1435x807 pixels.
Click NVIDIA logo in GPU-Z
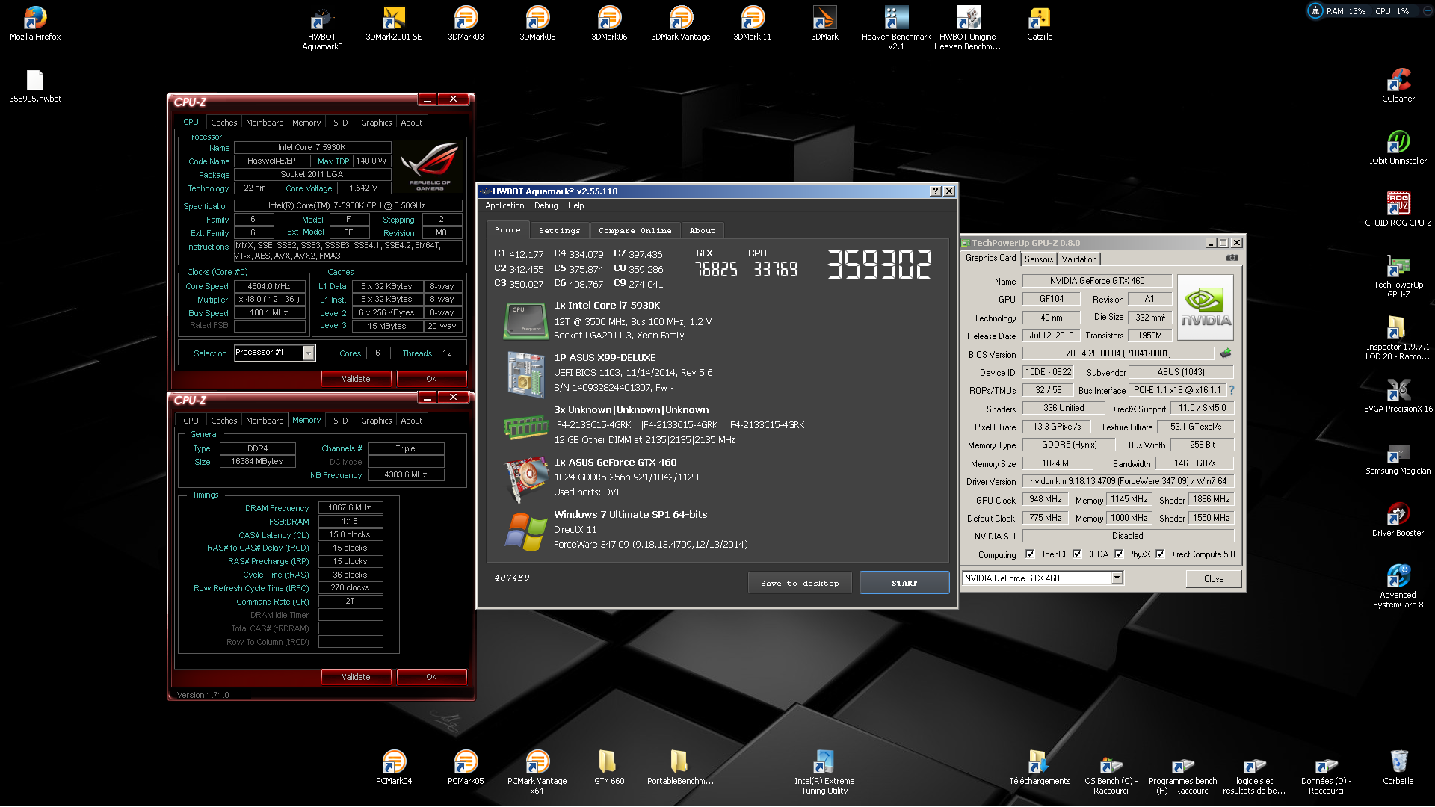1206,307
